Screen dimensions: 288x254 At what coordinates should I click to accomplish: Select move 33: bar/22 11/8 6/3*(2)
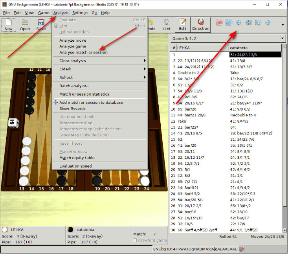point(251,133)
